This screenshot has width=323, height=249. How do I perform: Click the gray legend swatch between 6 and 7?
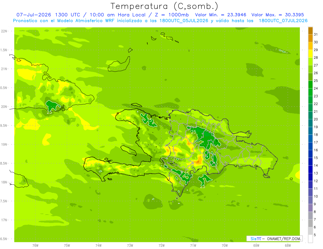(310, 223)
